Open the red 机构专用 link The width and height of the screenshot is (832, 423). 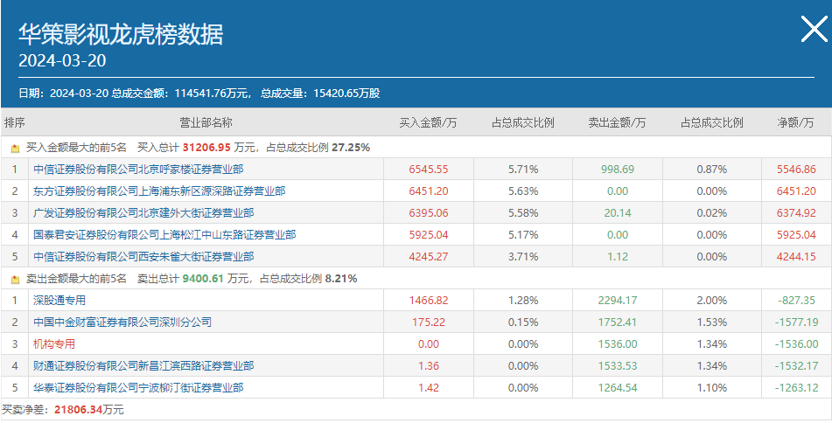tap(53, 344)
